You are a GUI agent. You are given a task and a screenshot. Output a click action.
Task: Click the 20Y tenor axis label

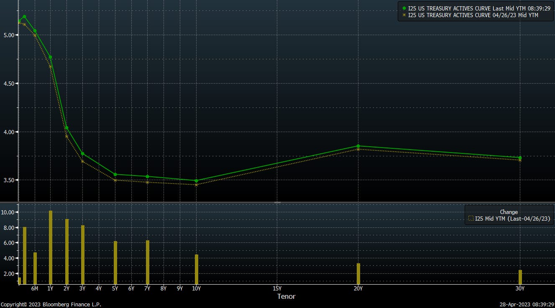point(358,288)
